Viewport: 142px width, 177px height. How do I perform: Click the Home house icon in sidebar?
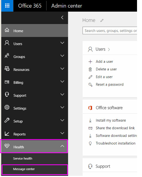point(7,30)
